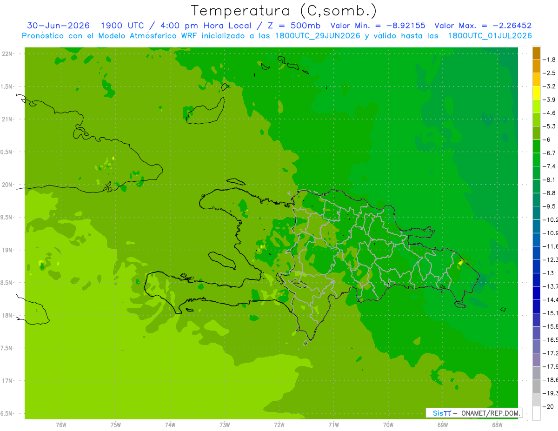Click the "75W" longitude axis label
558x431 pixels.
pyautogui.click(x=116, y=424)
